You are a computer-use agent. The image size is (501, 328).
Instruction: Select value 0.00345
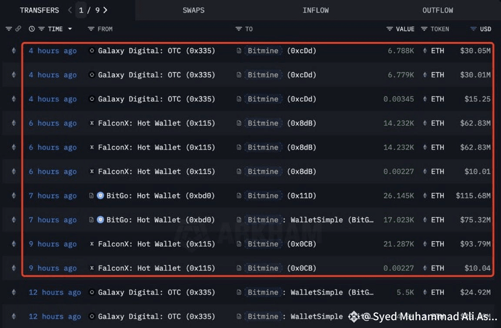(x=398, y=99)
